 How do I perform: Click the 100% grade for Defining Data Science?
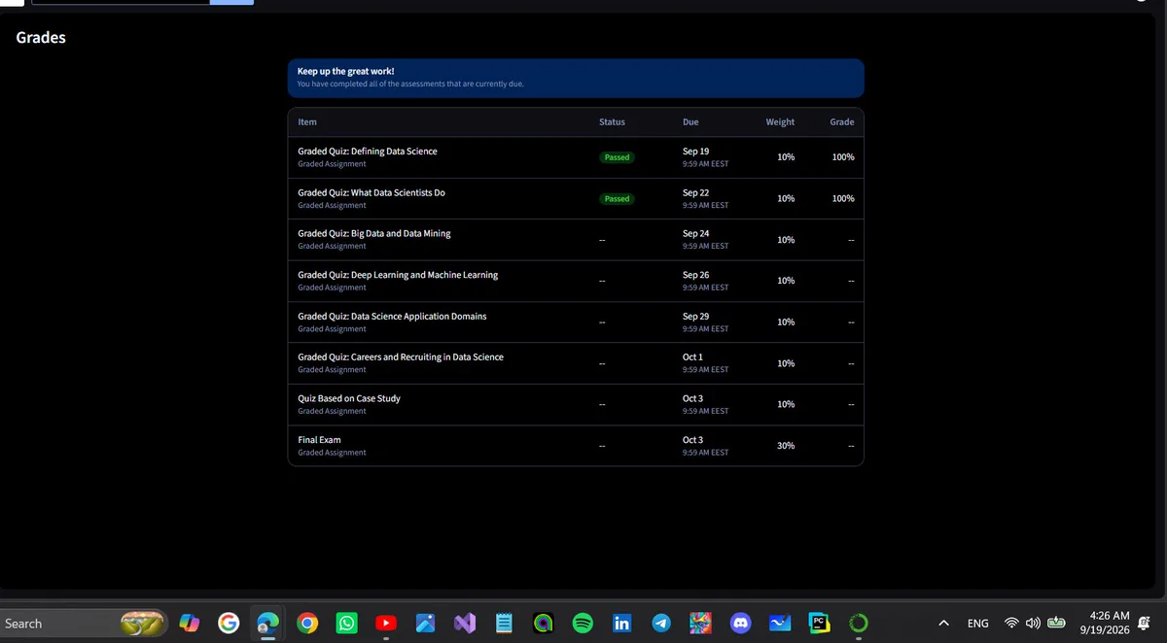pyautogui.click(x=843, y=157)
